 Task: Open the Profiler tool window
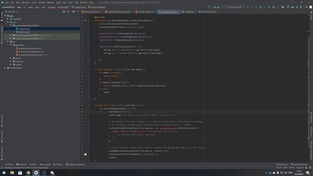tap(58, 164)
